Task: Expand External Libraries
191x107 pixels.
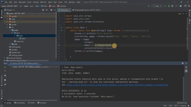Action: pos(5,58)
